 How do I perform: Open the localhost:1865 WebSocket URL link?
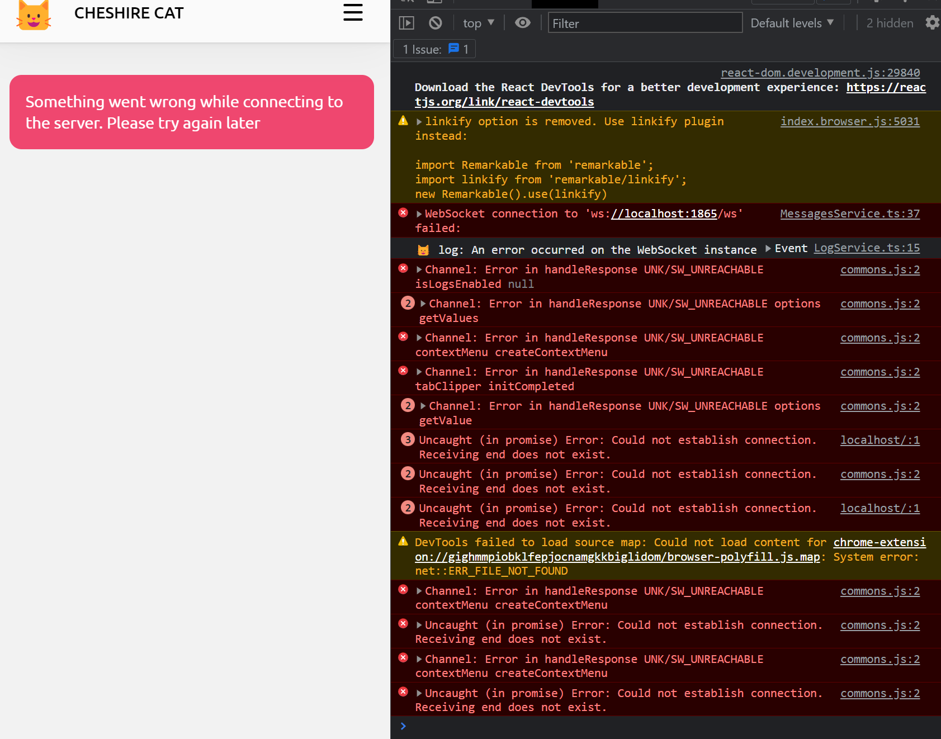[663, 213]
